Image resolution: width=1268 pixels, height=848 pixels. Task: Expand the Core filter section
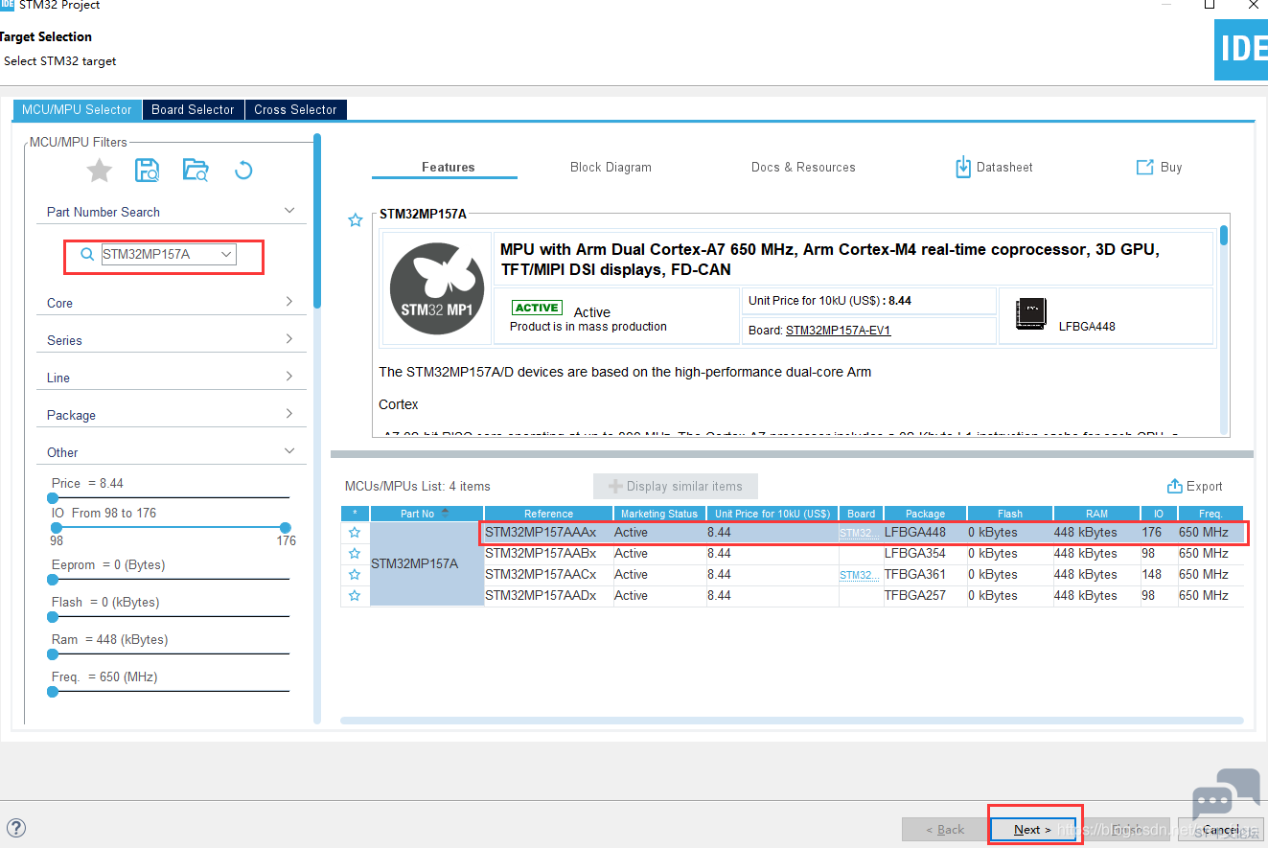(x=288, y=302)
